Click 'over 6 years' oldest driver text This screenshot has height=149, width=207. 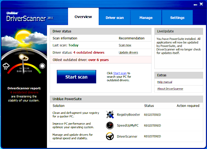[98, 60]
